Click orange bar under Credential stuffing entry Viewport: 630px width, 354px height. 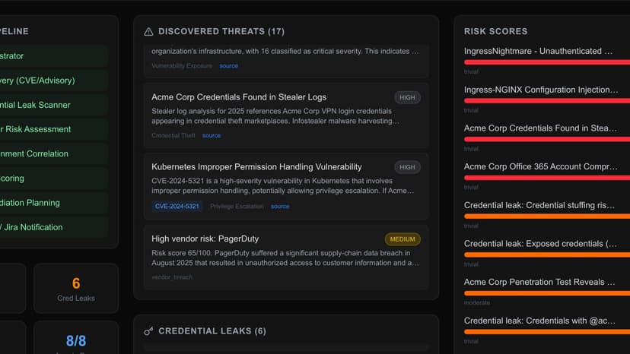point(547,217)
